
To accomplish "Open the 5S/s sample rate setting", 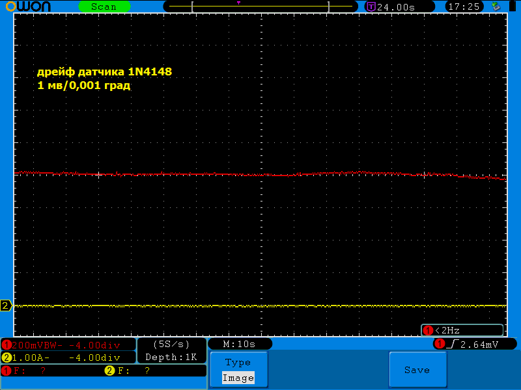I will click(x=171, y=343).
